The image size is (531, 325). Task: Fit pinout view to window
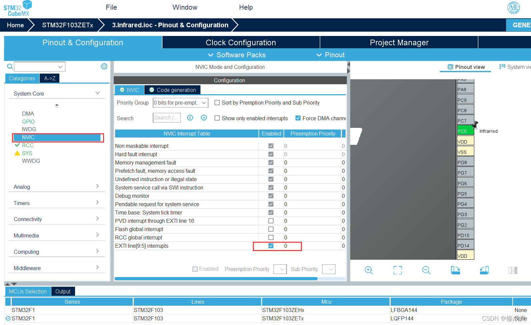click(x=398, y=270)
